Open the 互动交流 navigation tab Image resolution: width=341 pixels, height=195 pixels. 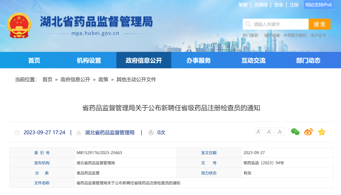[253, 60]
